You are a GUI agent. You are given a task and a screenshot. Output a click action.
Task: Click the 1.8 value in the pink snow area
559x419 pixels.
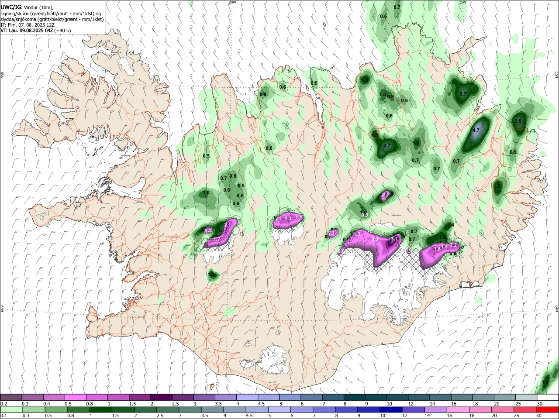pyautogui.click(x=437, y=249)
